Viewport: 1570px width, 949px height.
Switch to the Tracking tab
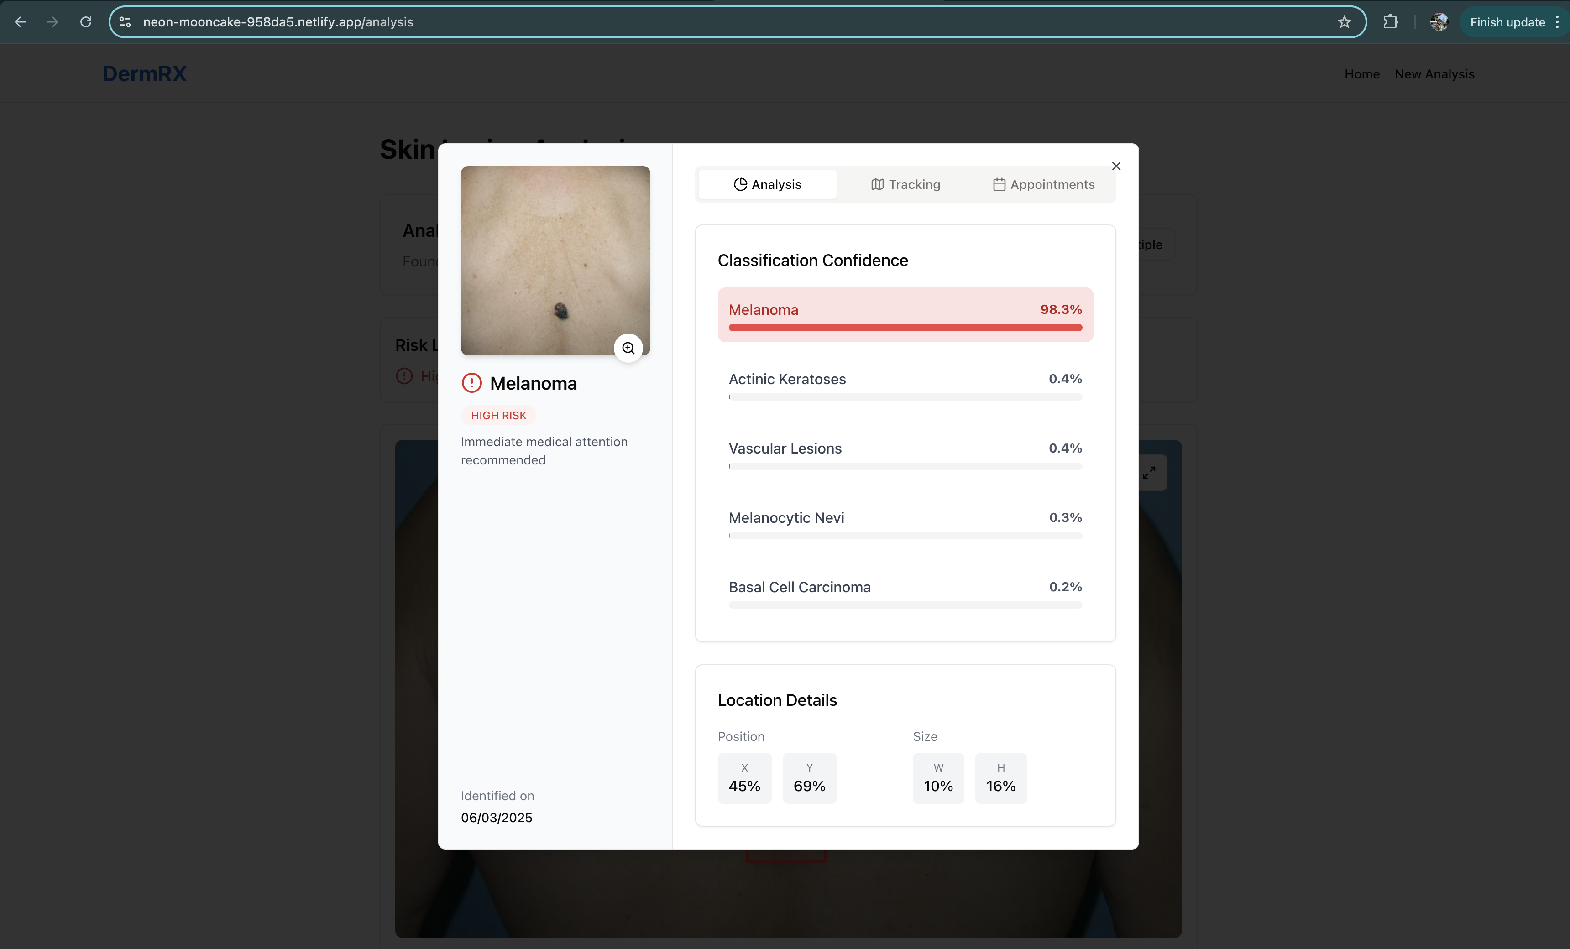905,185
